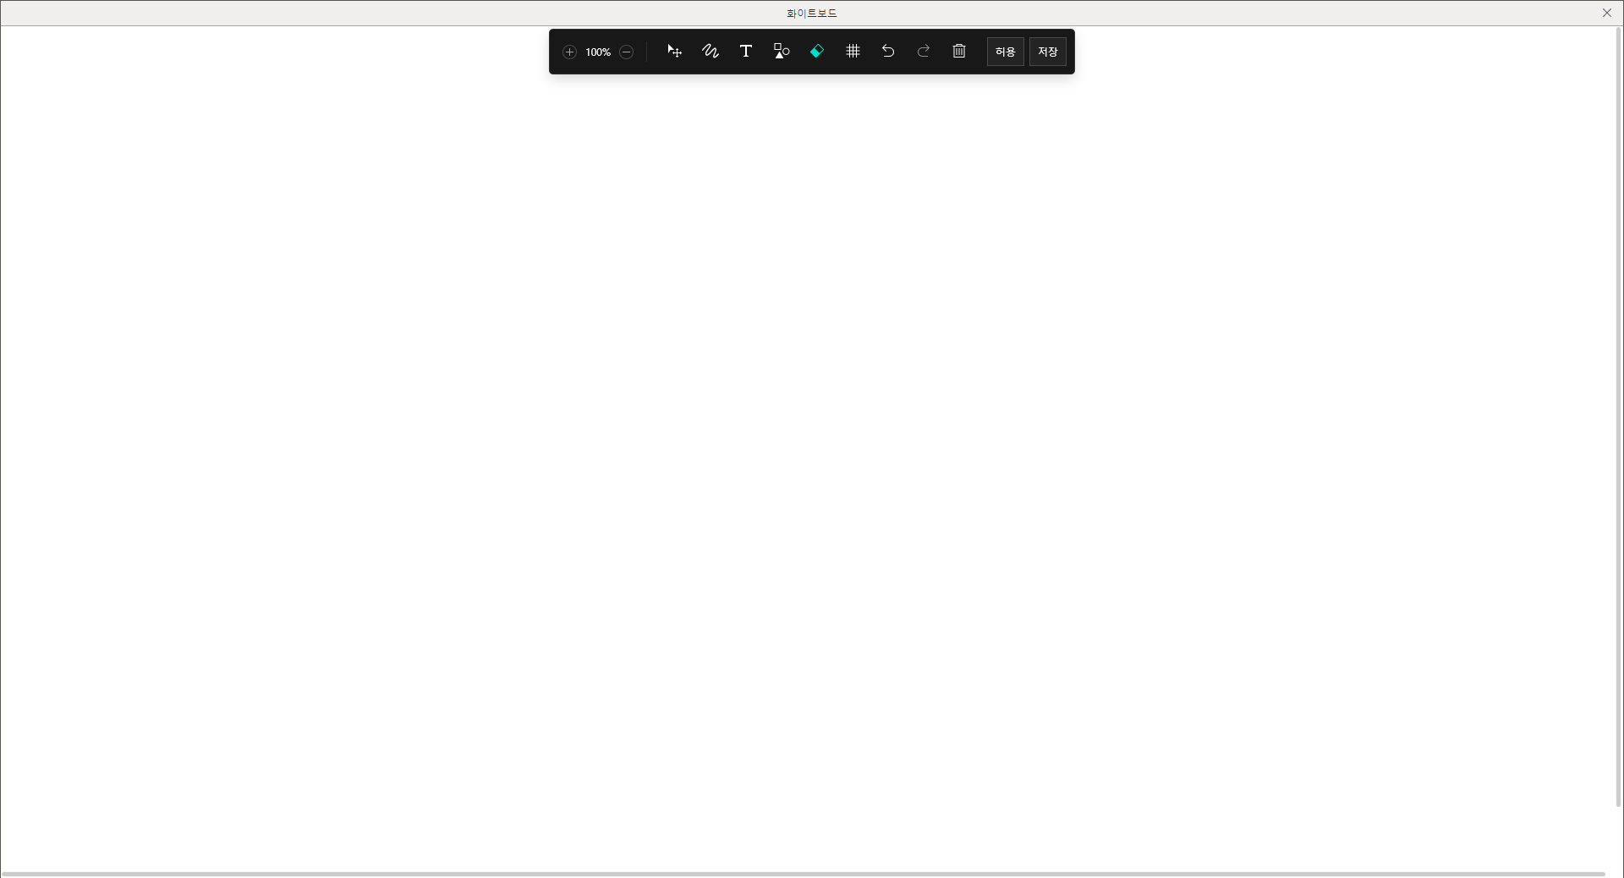Open the shapes tool
This screenshot has width=1624, height=878.
(x=782, y=52)
